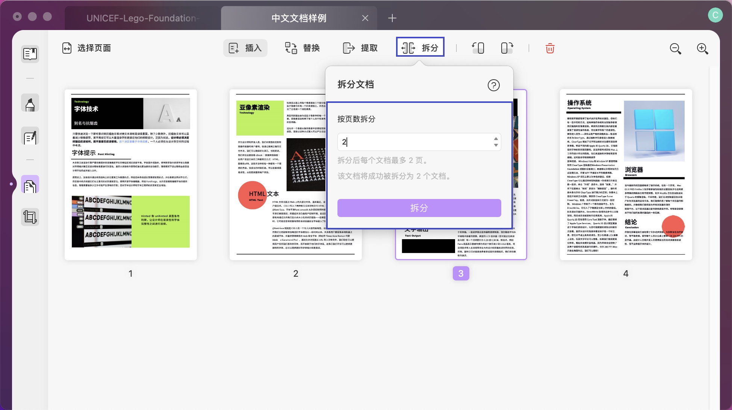Click 选择页面 page selection button
732x410 pixels.
pos(86,48)
